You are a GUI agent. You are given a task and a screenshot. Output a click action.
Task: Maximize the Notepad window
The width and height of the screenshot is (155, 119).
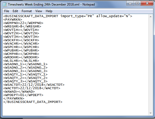point(137,3)
